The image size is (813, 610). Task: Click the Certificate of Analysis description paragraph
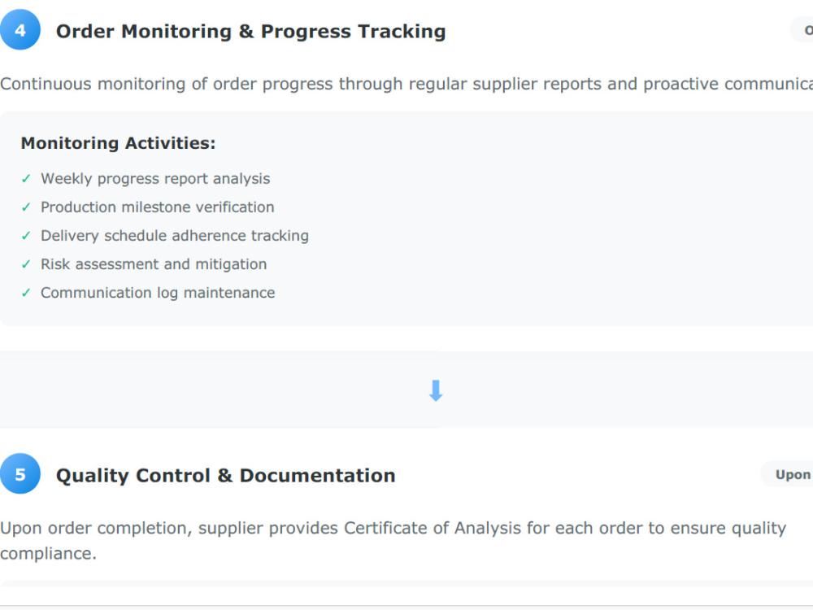click(393, 541)
